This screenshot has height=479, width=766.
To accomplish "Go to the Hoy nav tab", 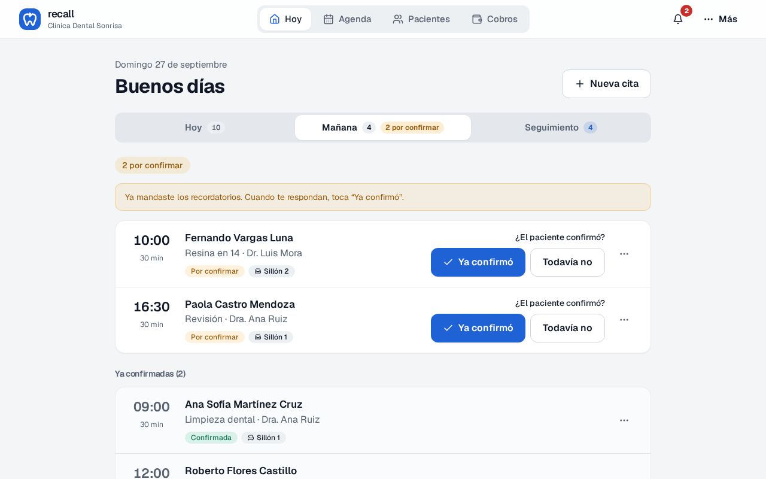I will [x=285, y=19].
